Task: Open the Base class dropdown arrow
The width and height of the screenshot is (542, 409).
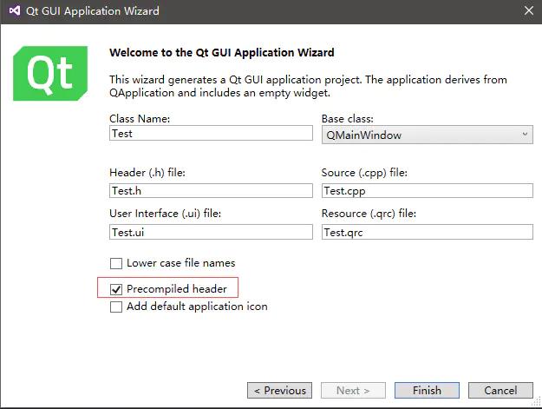Action: tap(525, 135)
